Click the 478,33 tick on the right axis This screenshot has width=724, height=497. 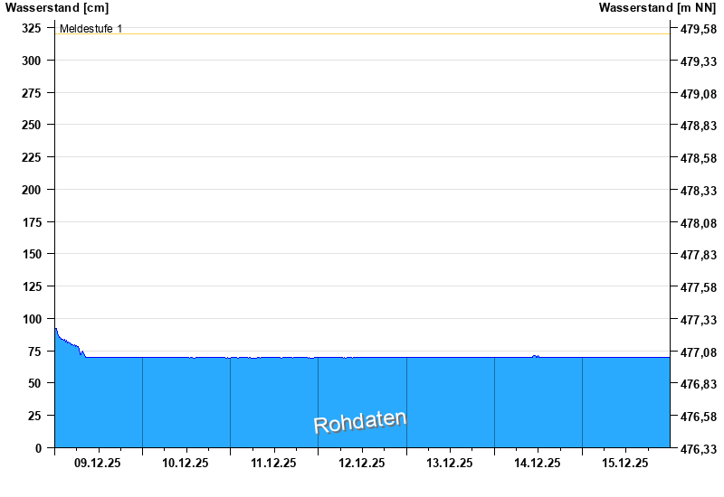tap(698, 191)
